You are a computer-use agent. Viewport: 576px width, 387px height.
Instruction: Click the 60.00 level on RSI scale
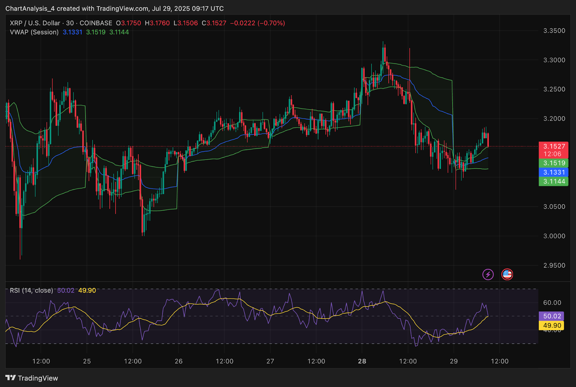tap(552, 303)
